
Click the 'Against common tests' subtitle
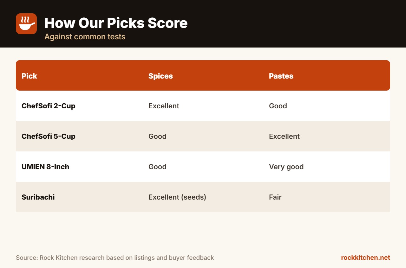pos(85,37)
